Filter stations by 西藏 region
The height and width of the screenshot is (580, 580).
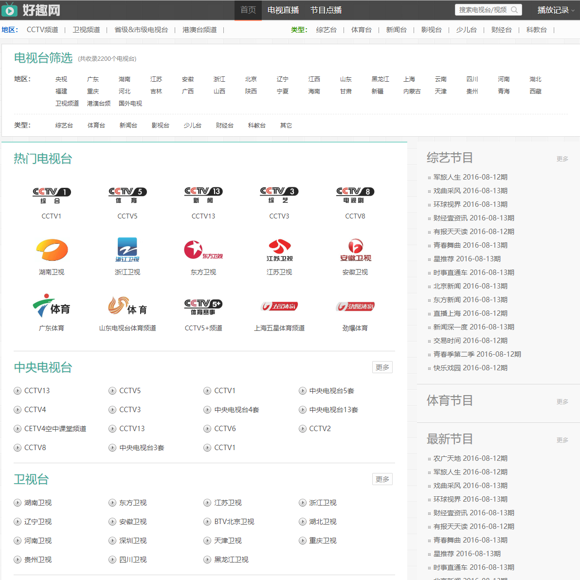(x=535, y=91)
